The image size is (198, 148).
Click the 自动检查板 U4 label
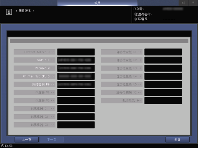(122, 76)
